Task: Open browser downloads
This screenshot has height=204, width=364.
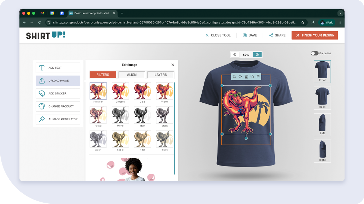Action: (313, 22)
